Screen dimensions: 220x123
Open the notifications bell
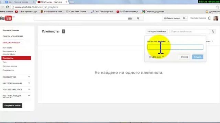tap(209, 18)
